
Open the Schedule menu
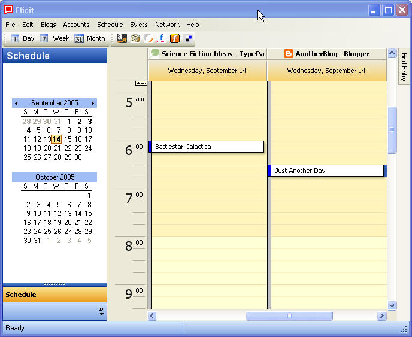click(x=110, y=25)
